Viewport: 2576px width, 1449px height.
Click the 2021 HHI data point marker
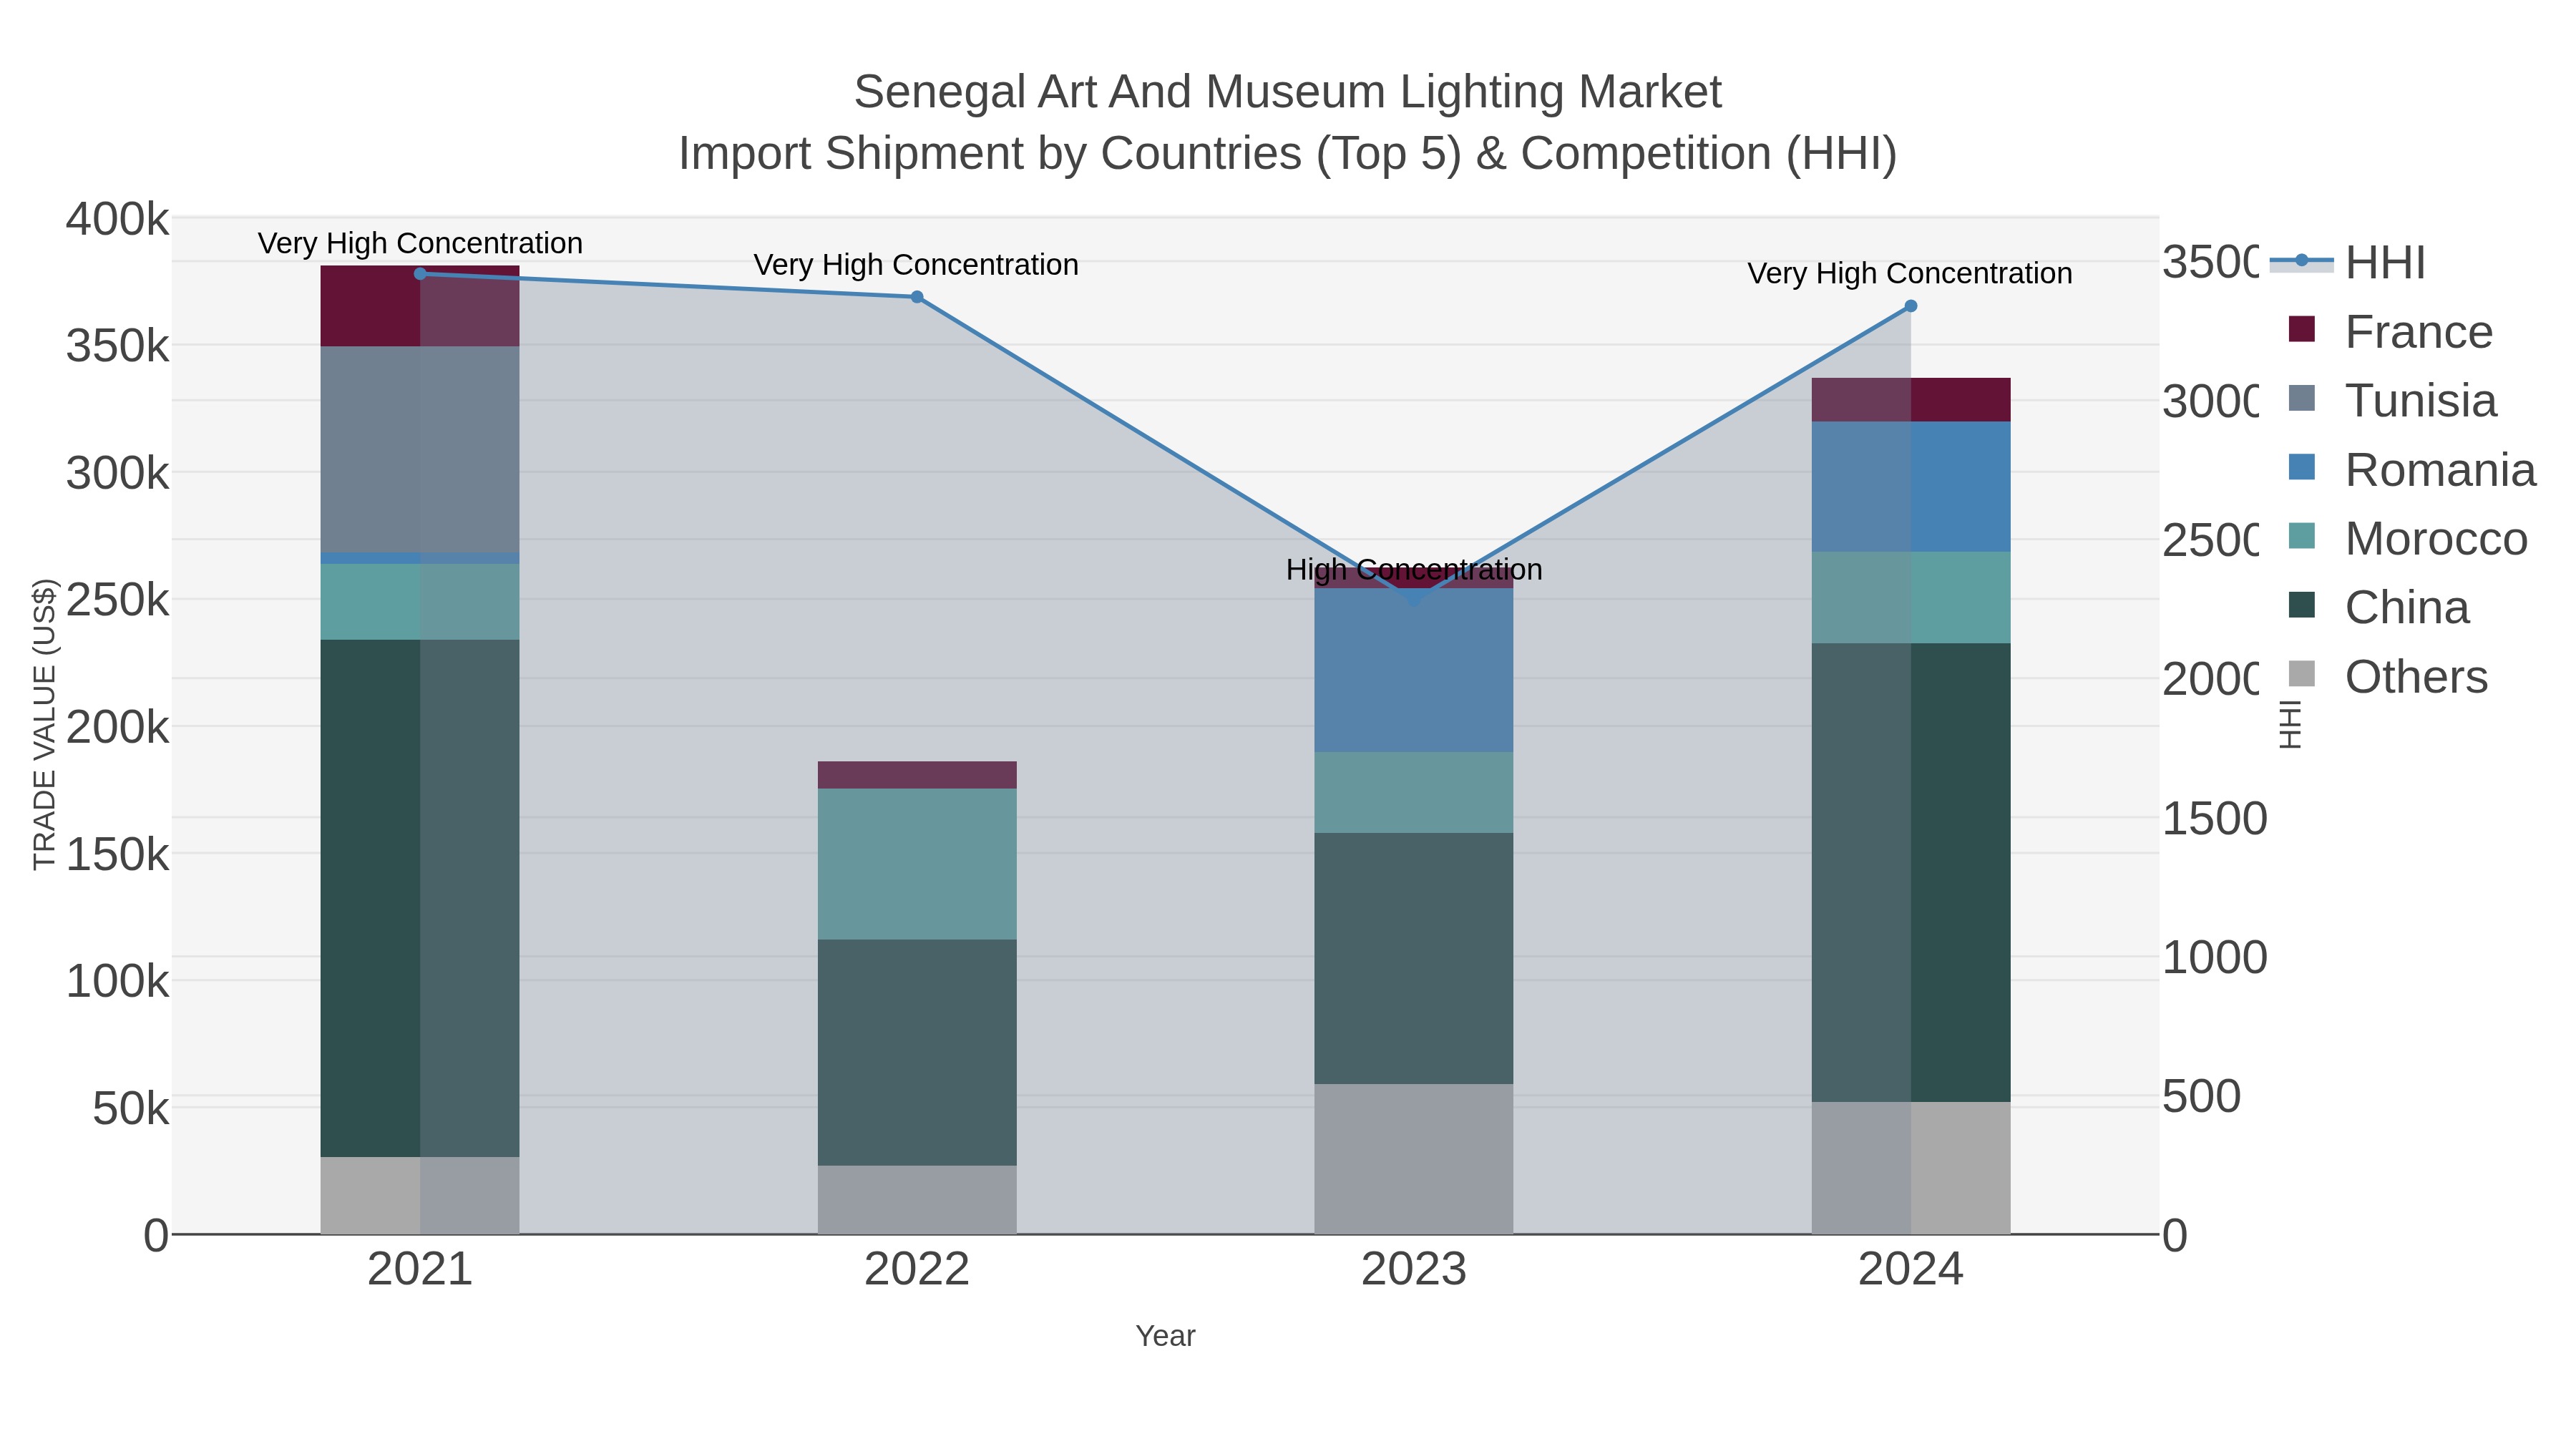point(420,274)
